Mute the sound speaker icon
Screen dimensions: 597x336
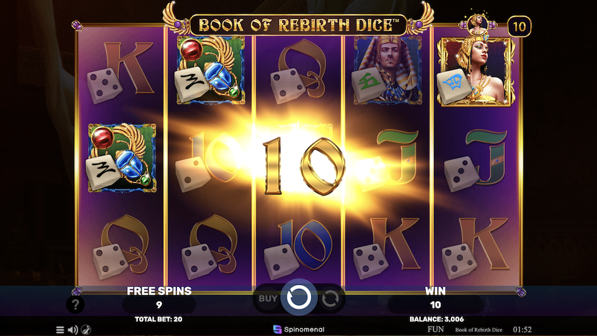[72, 330]
